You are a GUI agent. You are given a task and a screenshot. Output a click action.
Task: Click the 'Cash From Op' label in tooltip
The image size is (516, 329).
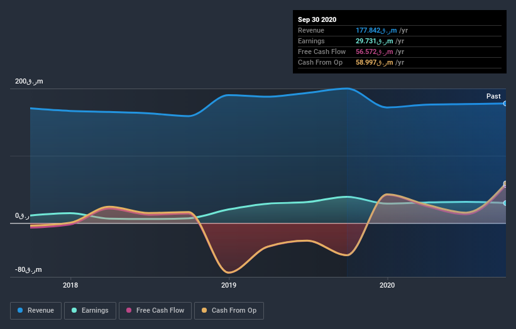pos(320,62)
